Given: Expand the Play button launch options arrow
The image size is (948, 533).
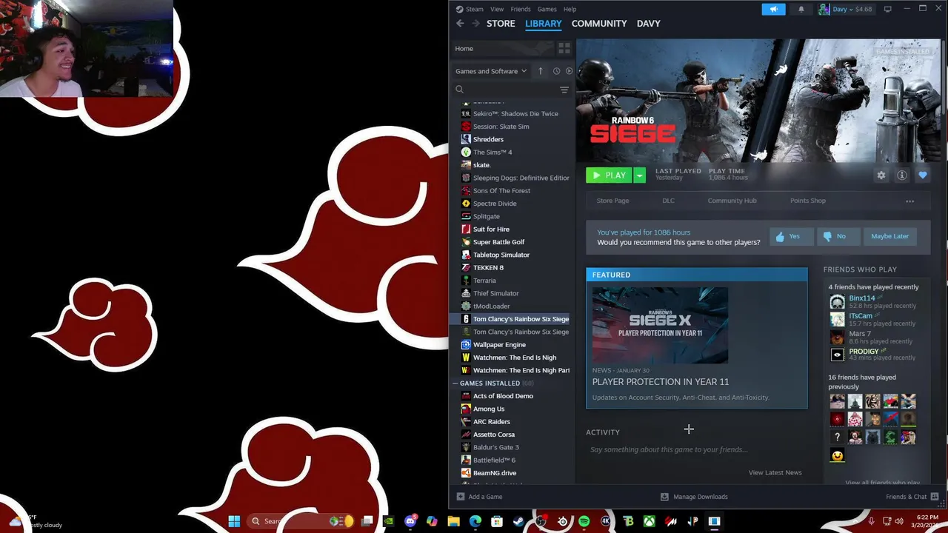Looking at the screenshot, I should (639, 175).
